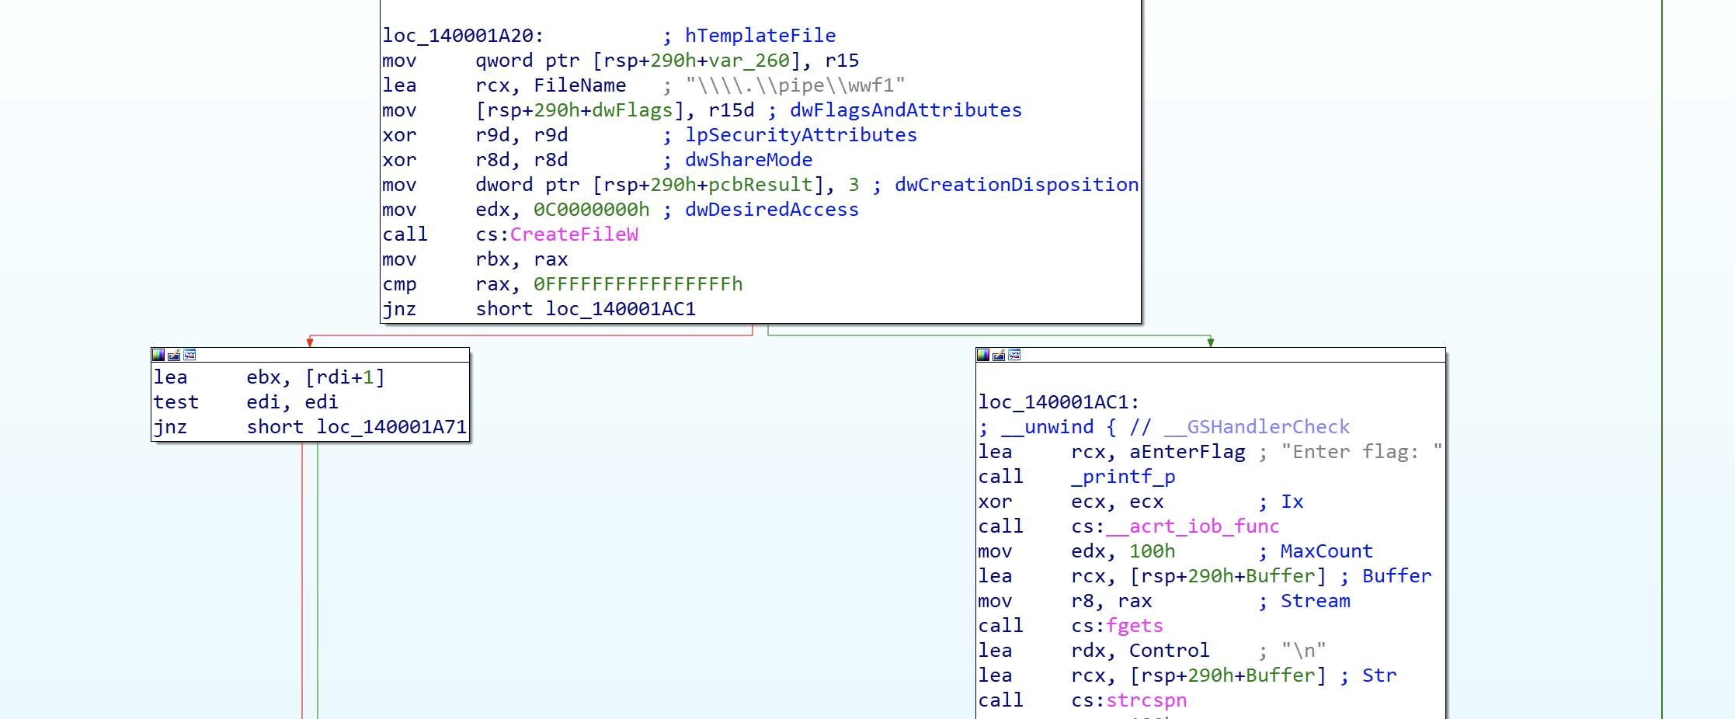Image resolution: width=1735 pixels, height=719 pixels.
Task: Open node color picker on loc_140001AC1 block
Action: pos(983,355)
